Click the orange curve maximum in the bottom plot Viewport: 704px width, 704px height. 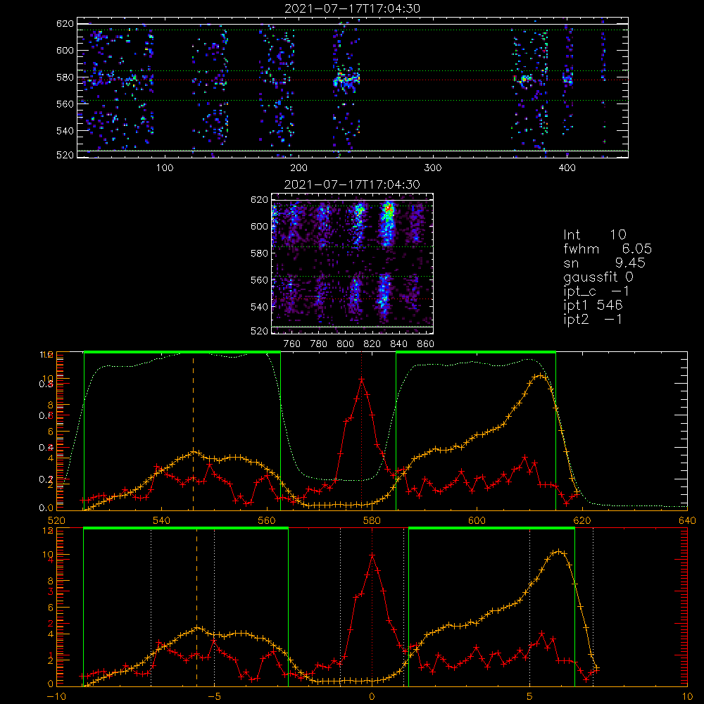(558, 551)
